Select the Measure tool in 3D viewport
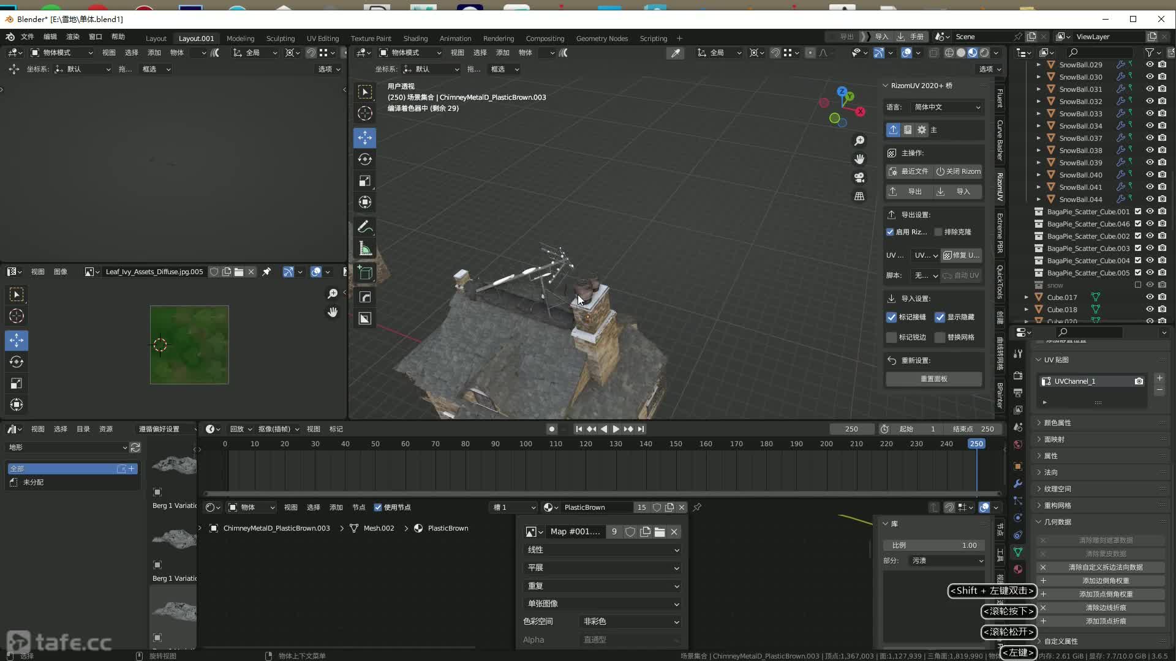 (364, 248)
